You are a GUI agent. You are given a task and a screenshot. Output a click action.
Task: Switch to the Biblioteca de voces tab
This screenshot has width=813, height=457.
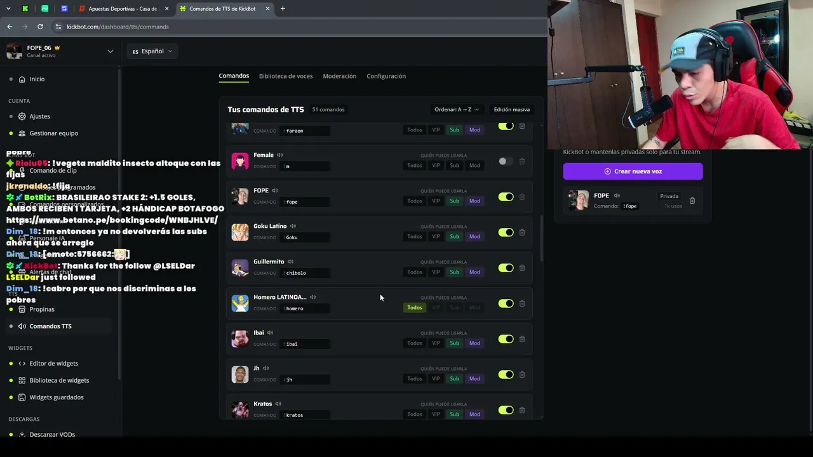coord(286,76)
